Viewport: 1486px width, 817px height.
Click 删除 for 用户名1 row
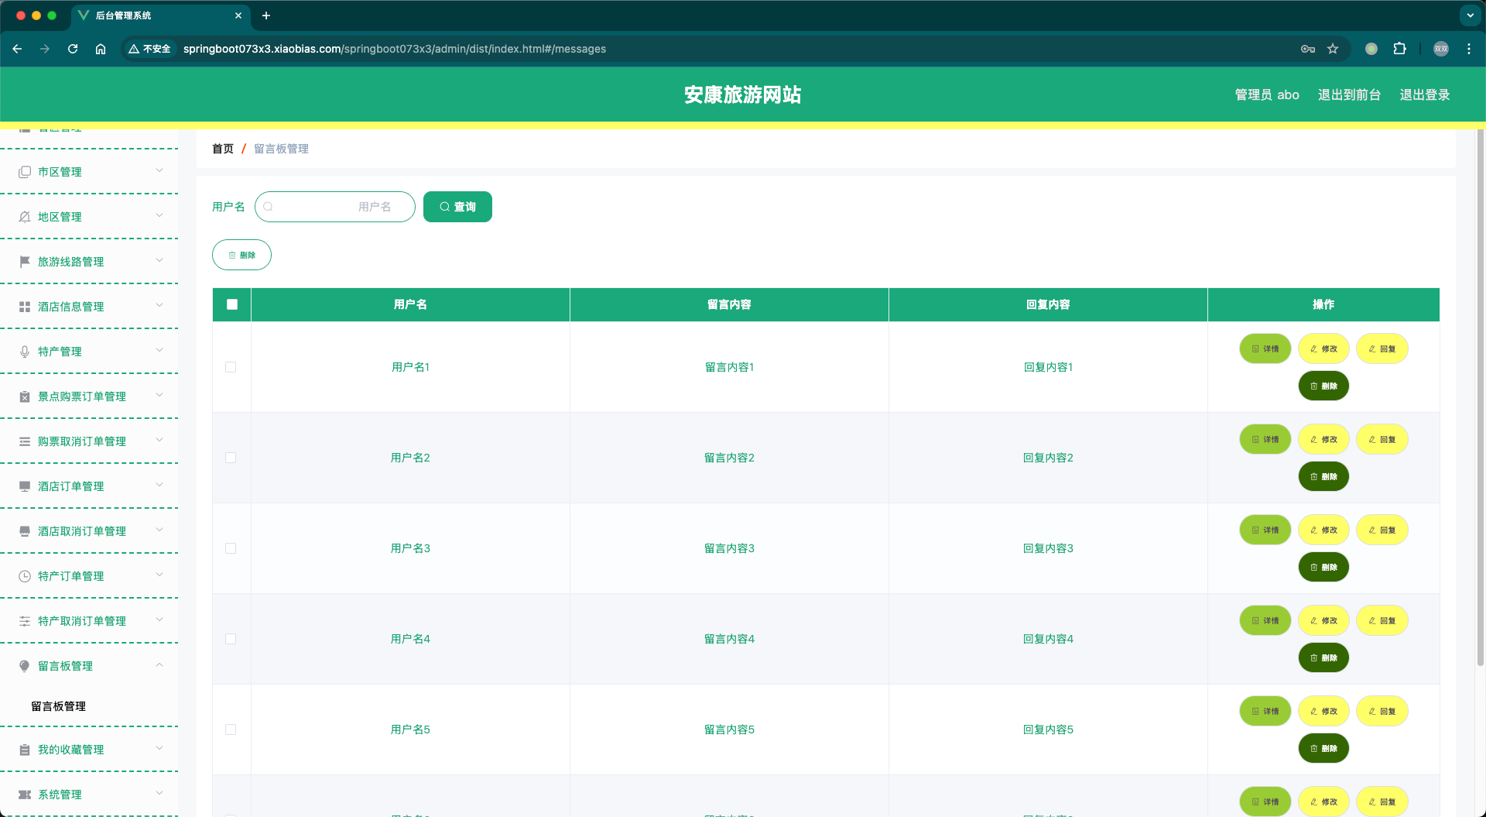[x=1323, y=386]
